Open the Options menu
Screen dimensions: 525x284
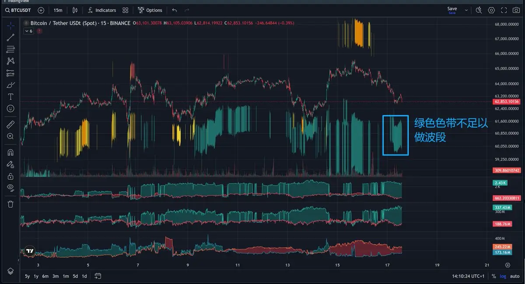point(150,10)
